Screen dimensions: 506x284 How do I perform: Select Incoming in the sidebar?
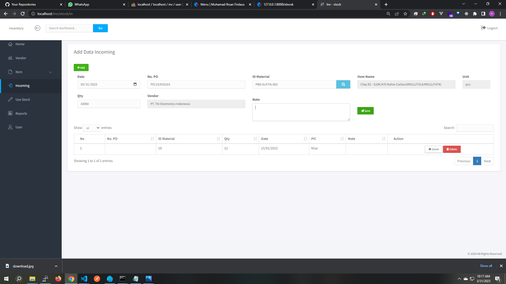click(31, 86)
